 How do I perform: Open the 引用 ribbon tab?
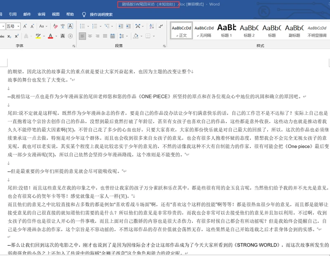point(13,14)
